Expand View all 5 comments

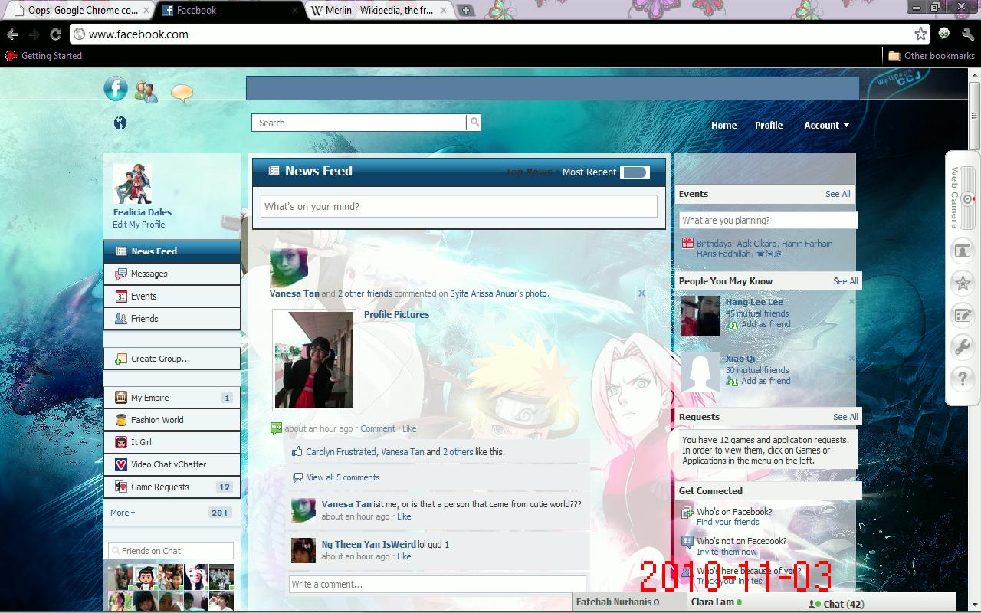343,477
